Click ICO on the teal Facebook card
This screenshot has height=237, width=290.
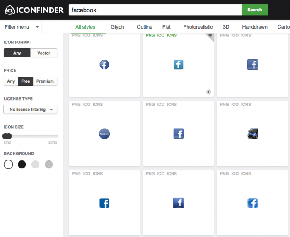point(161,35)
